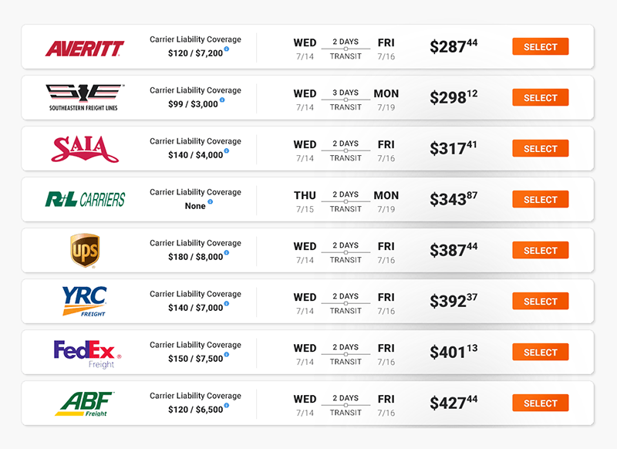
Task: Choose the SAIA $317.41 rate
Action: (540, 149)
